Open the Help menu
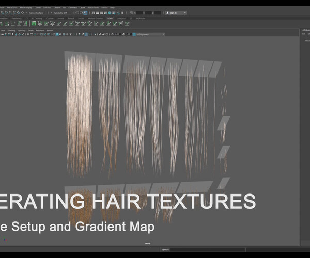Image resolution: width=310 pixels, height=258 pixels. 112,8
